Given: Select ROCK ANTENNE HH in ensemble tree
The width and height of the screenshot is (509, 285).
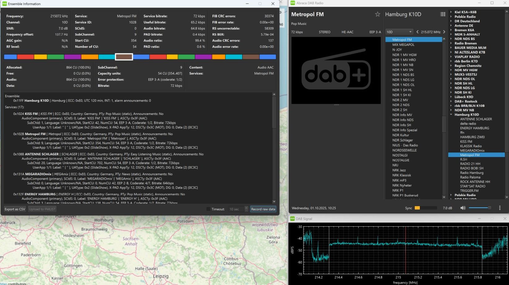Looking at the screenshot, I should tap(475, 182).
